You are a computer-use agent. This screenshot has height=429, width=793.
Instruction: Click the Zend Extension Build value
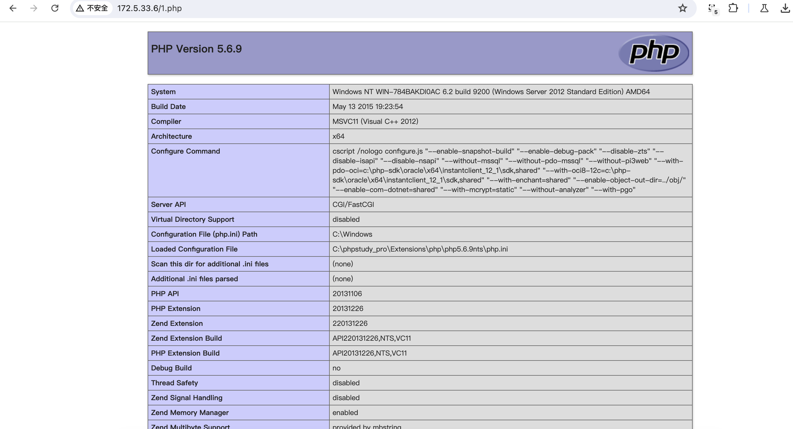coord(372,338)
